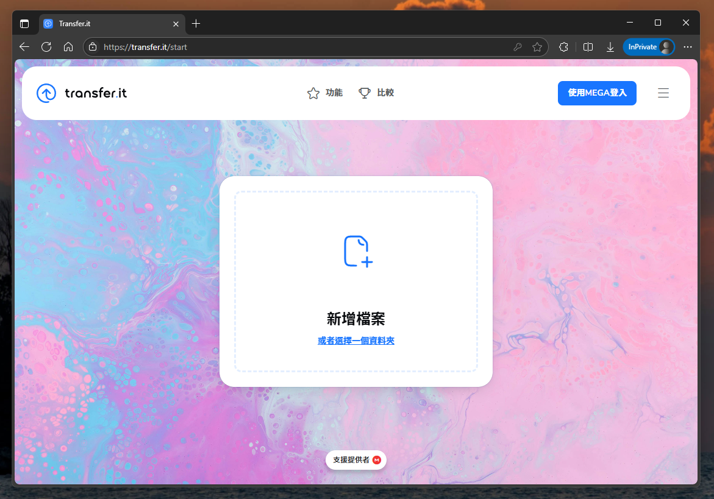Click the browser back arrow
Viewport: 714px width, 499px height.
24,47
